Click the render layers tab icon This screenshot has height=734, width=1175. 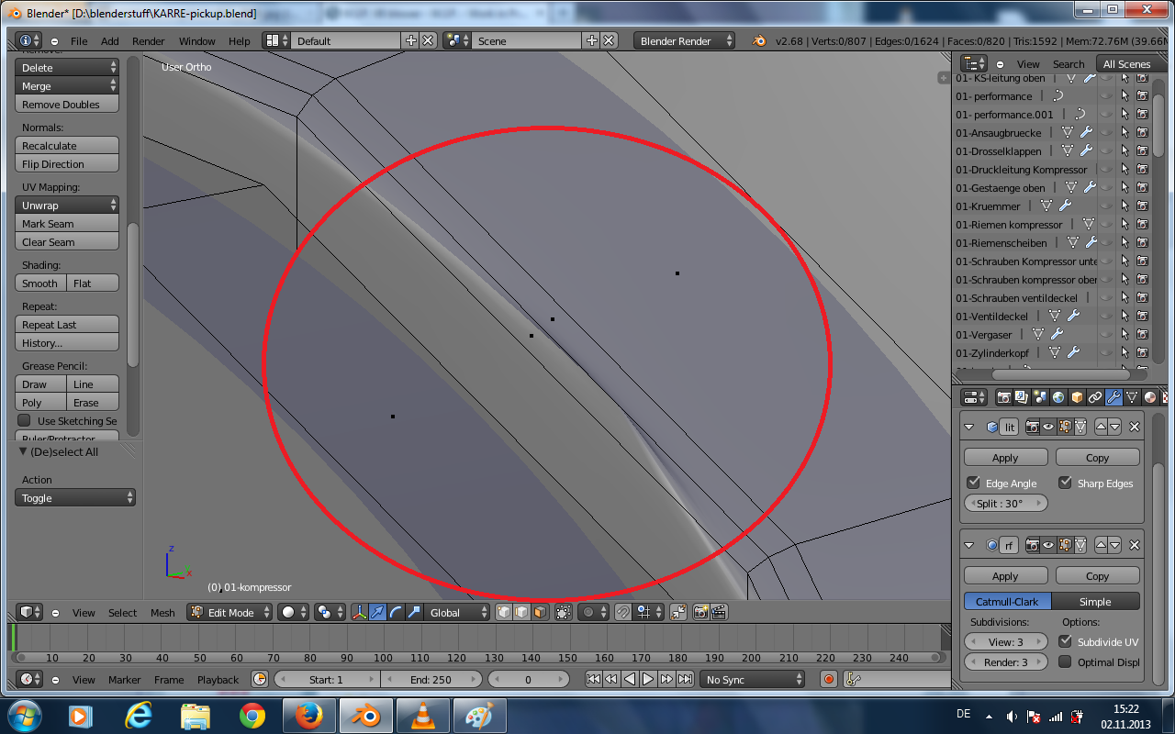(x=1022, y=397)
